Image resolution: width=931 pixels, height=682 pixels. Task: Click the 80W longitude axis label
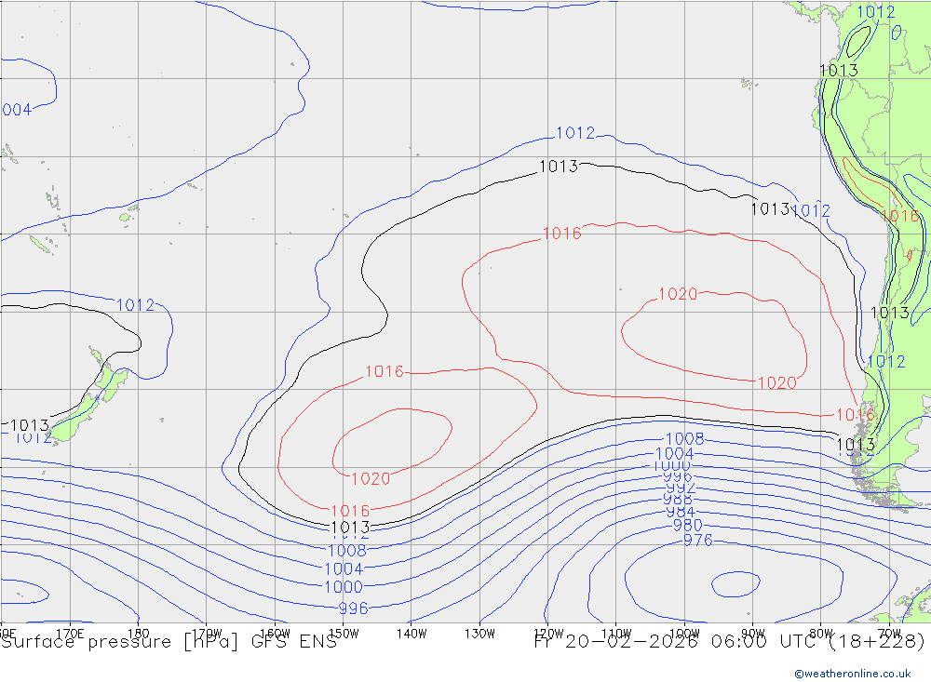point(821,634)
